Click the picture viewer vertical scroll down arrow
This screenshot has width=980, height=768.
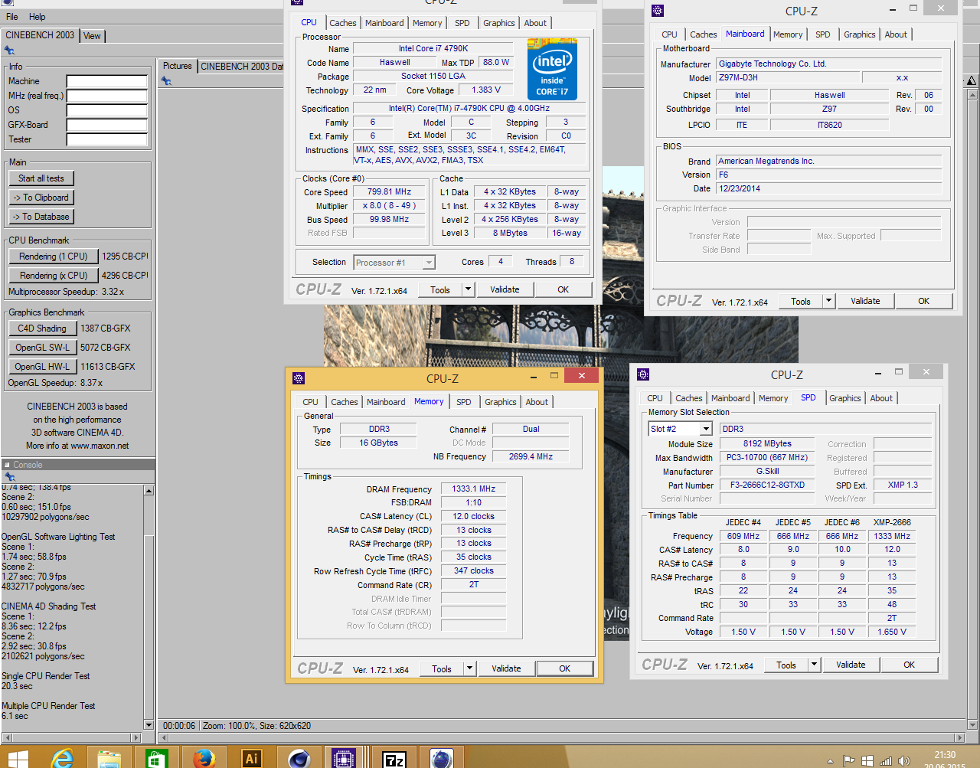pos(972,724)
